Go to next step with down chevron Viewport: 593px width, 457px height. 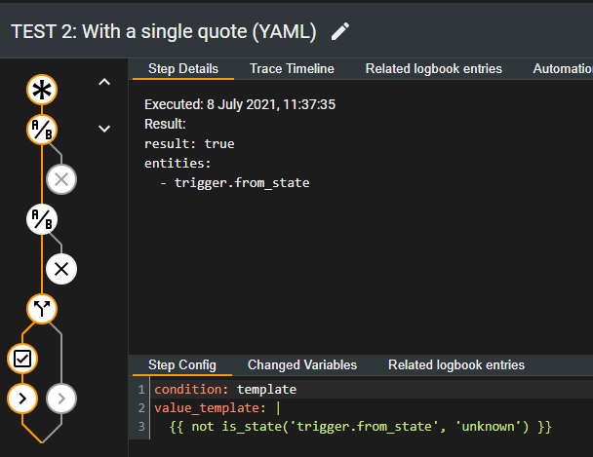pyautogui.click(x=104, y=128)
